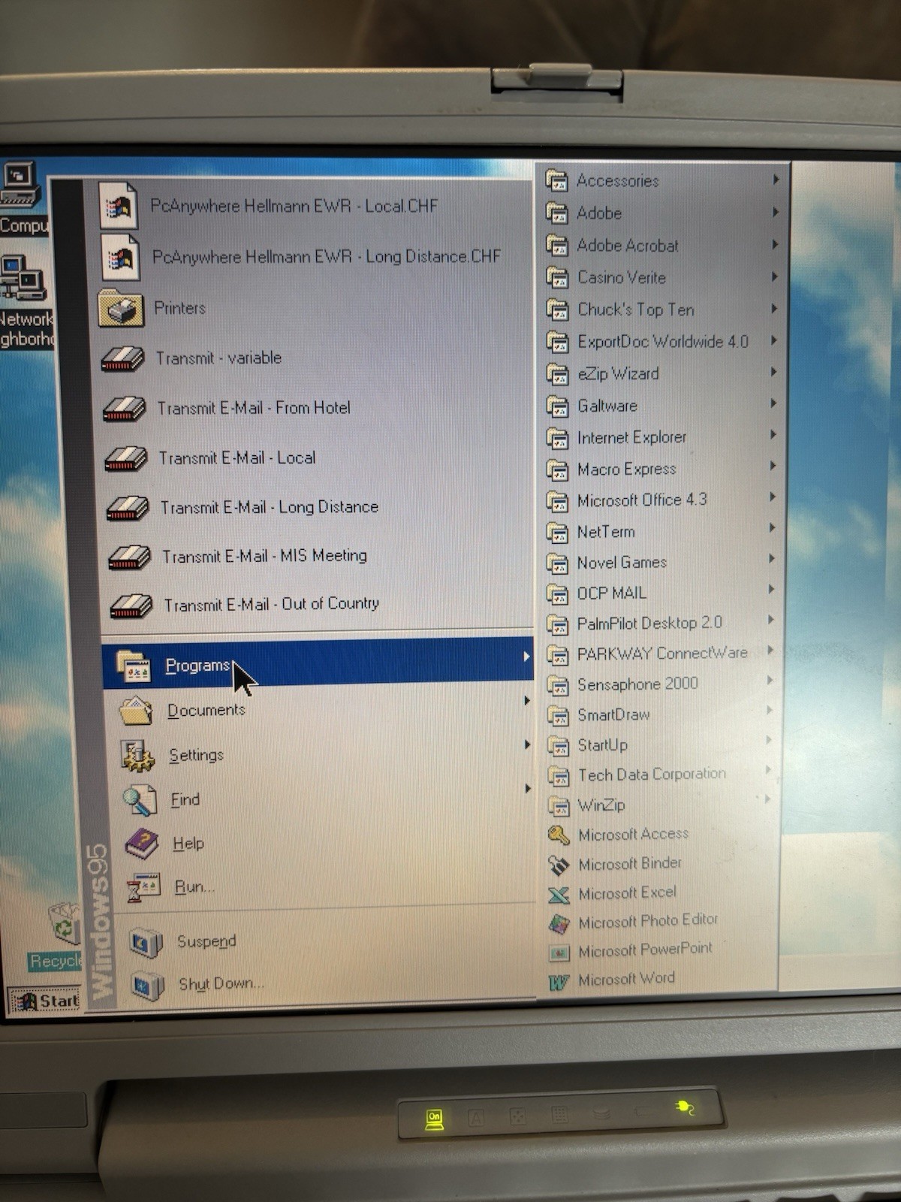Click the Microsoft Binder clip icon
Image resolution: width=901 pixels, height=1202 pixels.
pos(559,865)
